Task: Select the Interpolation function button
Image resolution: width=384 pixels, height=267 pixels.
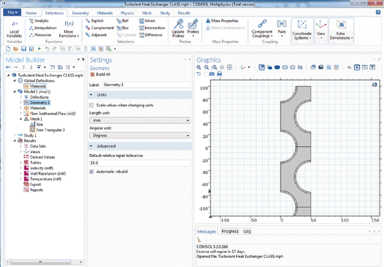Action: coord(43,28)
